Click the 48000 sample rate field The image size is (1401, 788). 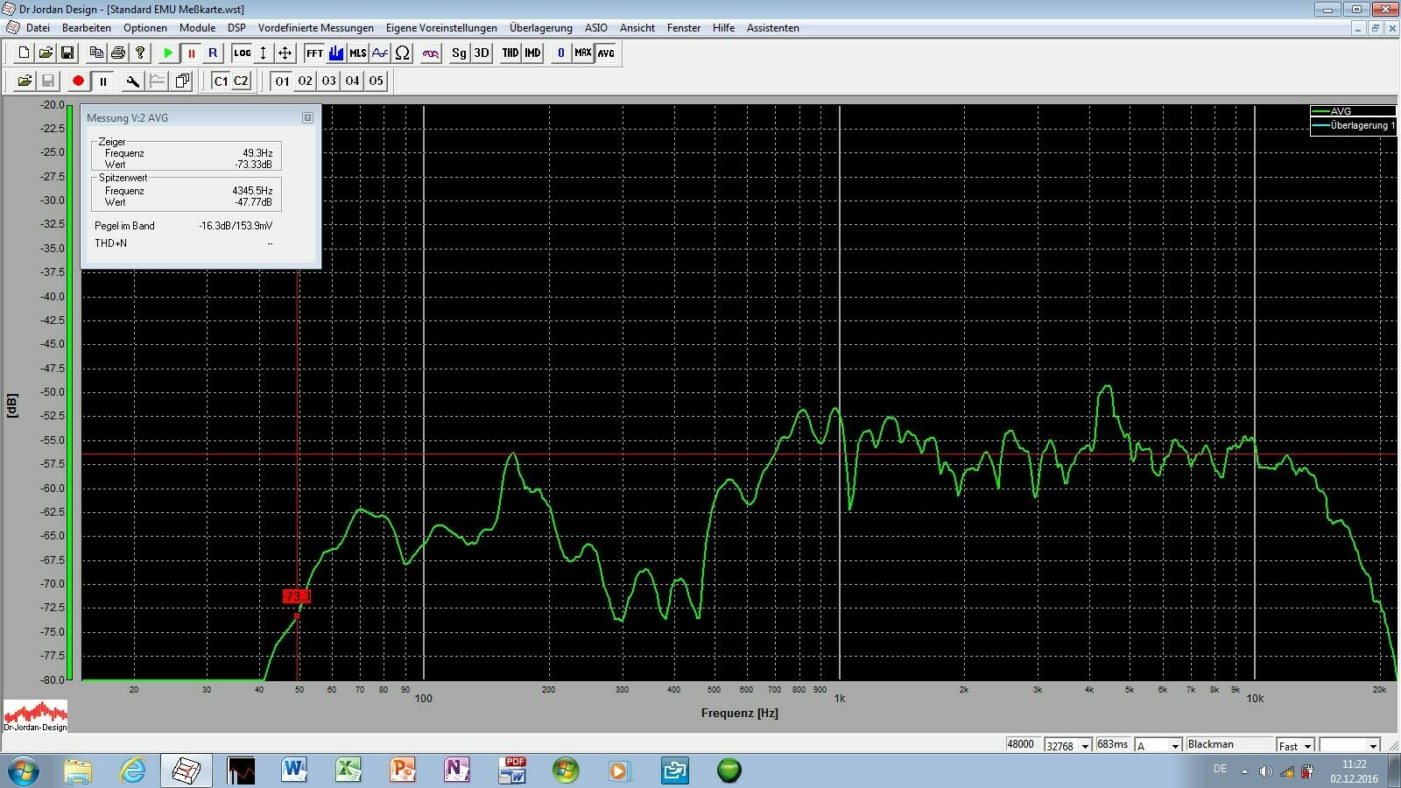(x=1023, y=744)
